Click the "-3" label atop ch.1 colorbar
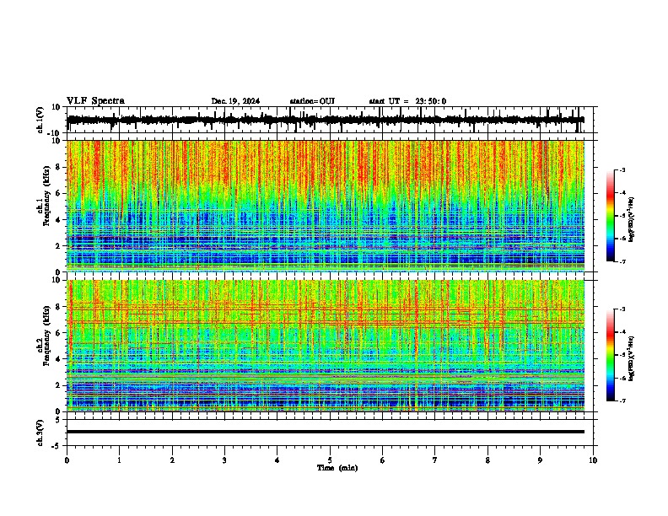This screenshot has width=668, height=516. tap(622, 169)
